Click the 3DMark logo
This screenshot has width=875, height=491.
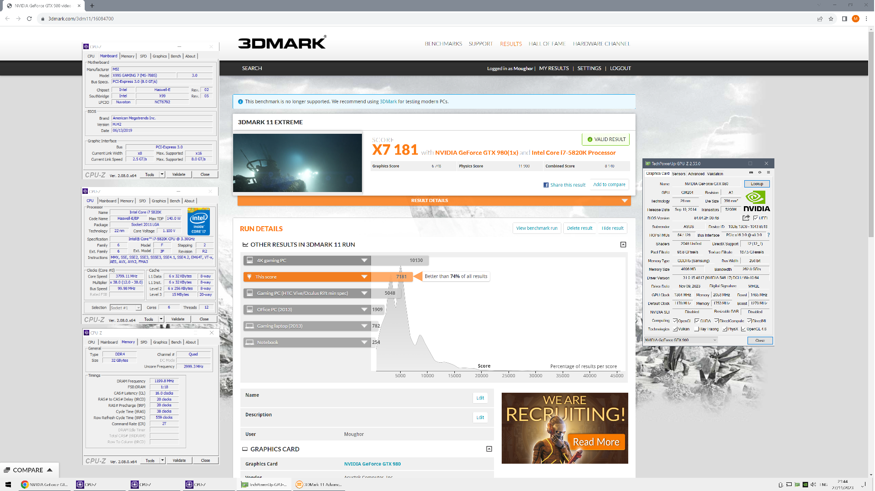[282, 42]
